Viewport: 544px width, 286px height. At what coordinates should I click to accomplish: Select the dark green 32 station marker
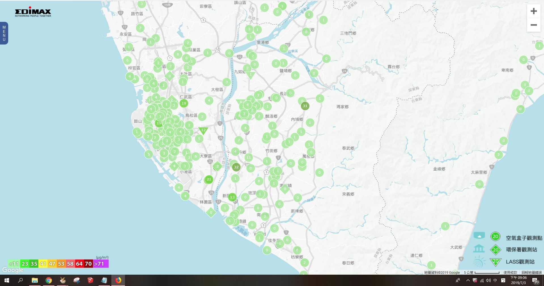[x=236, y=167]
